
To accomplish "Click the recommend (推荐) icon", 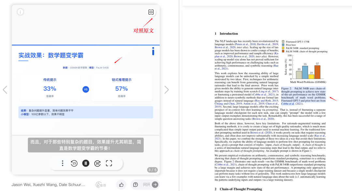I will click(x=101, y=185).
